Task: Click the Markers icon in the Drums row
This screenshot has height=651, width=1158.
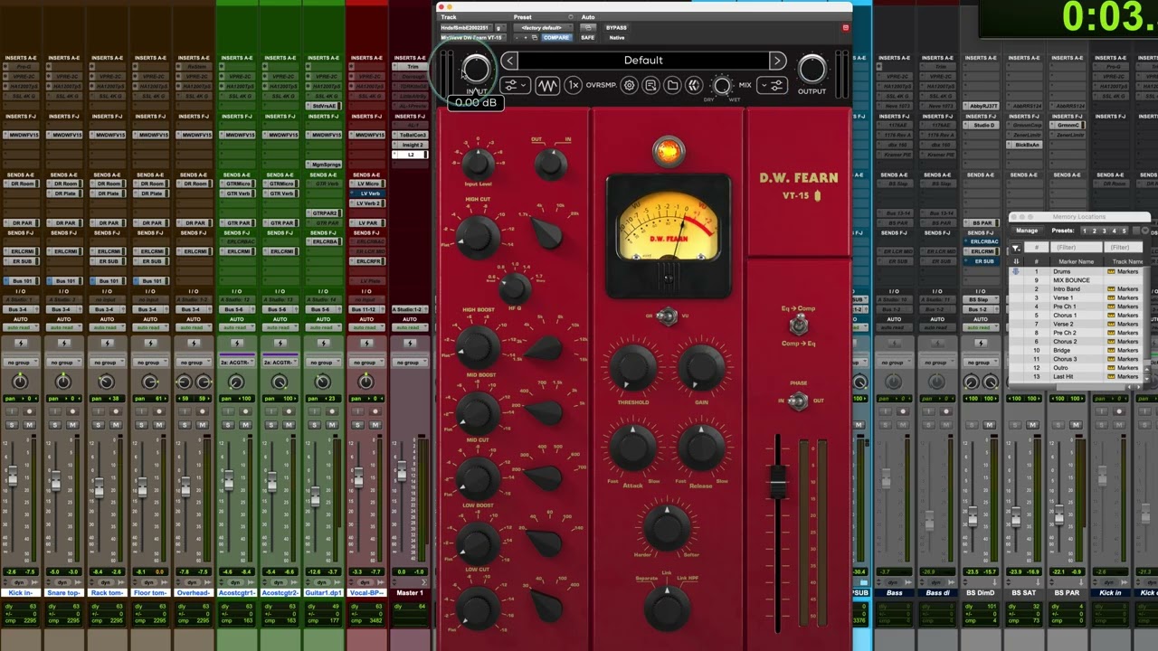Action: (1112, 271)
